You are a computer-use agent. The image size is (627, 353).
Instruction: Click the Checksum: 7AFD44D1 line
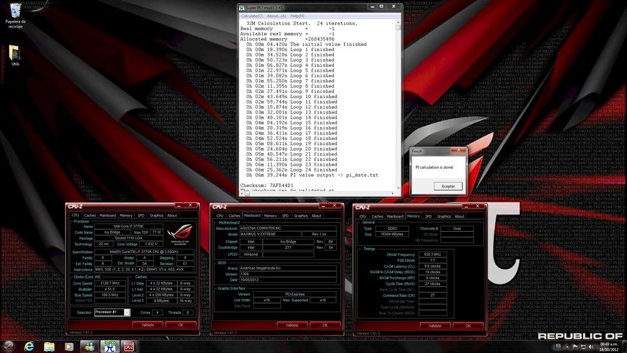tap(267, 185)
